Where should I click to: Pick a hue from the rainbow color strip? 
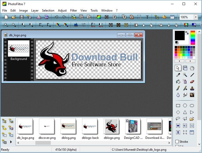click(193, 38)
